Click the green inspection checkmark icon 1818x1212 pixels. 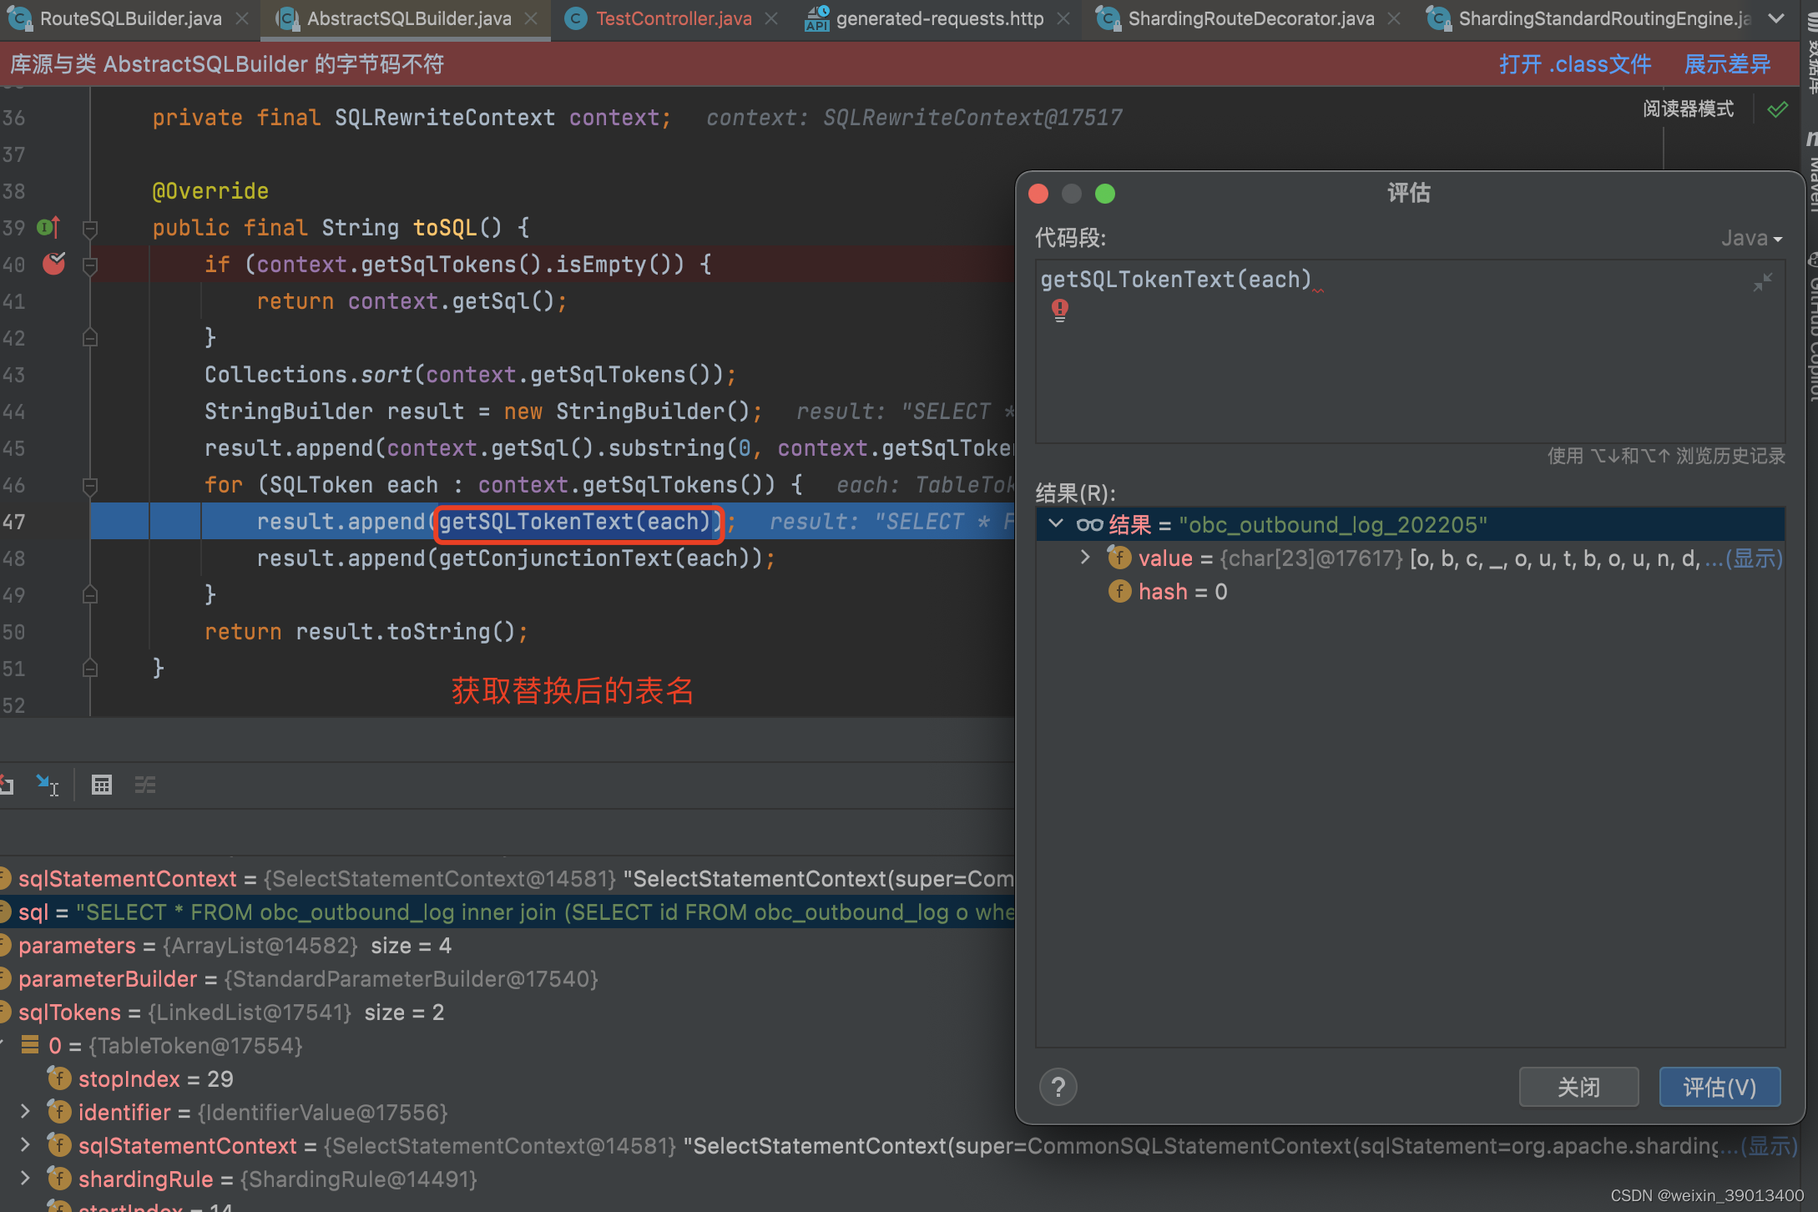pos(1777,109)
